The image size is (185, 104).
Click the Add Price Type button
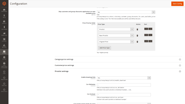click(x=105, y=48)
